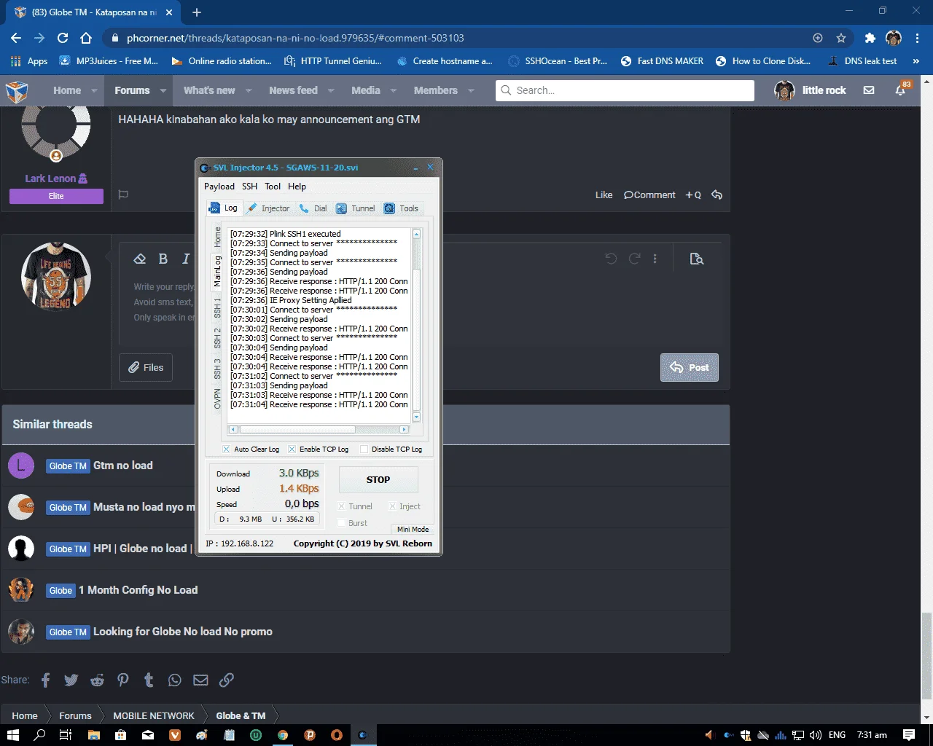Click the Preview icon in the reply editor
The width and height of the screenshot is (933, 746).
697,259
